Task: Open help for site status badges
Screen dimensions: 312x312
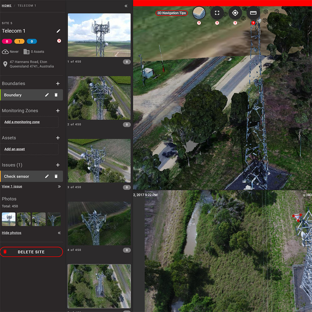Action: pos(59,41)
